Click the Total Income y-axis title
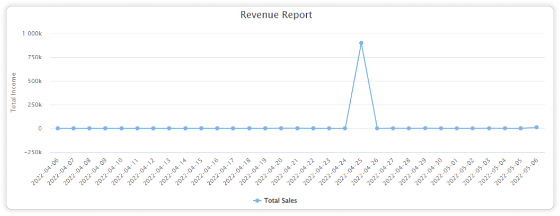 click(x=13, y=92)
